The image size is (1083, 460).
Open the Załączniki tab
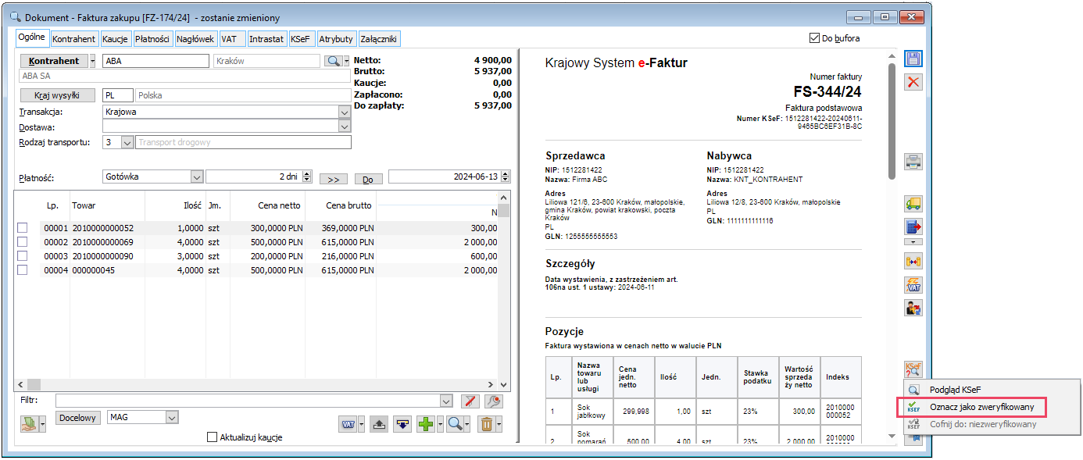pyautogui.click(x=379, y=38)
